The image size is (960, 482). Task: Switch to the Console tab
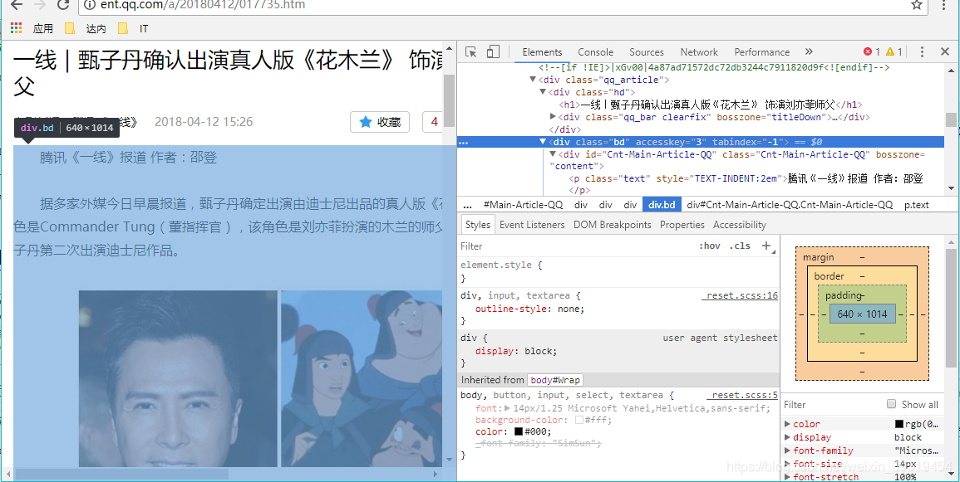point(595,52)
